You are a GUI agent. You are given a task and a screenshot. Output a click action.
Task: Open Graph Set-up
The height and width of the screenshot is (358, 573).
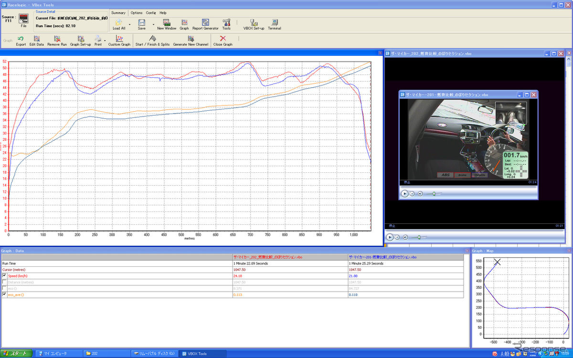click(x=81, y=41)
